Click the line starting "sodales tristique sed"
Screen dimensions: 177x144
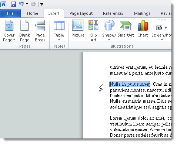[x=141, y=107]
